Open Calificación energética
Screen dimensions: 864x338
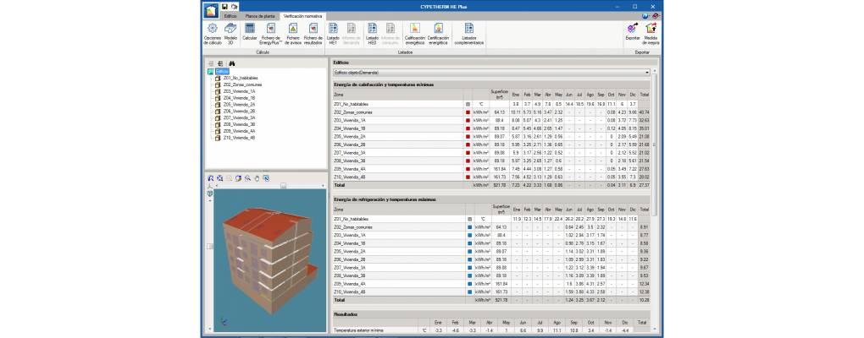coord(415,34)
